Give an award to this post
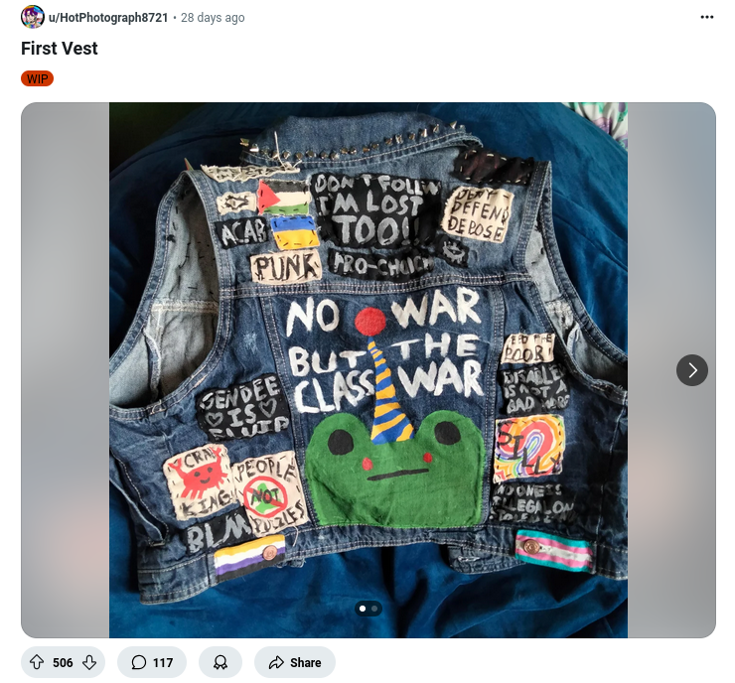This screenshot has height=683, width=735. [x=220, y=662]
